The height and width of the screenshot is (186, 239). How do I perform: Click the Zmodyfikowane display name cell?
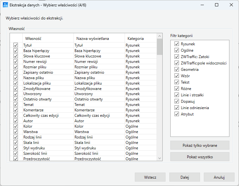point(99,89)
